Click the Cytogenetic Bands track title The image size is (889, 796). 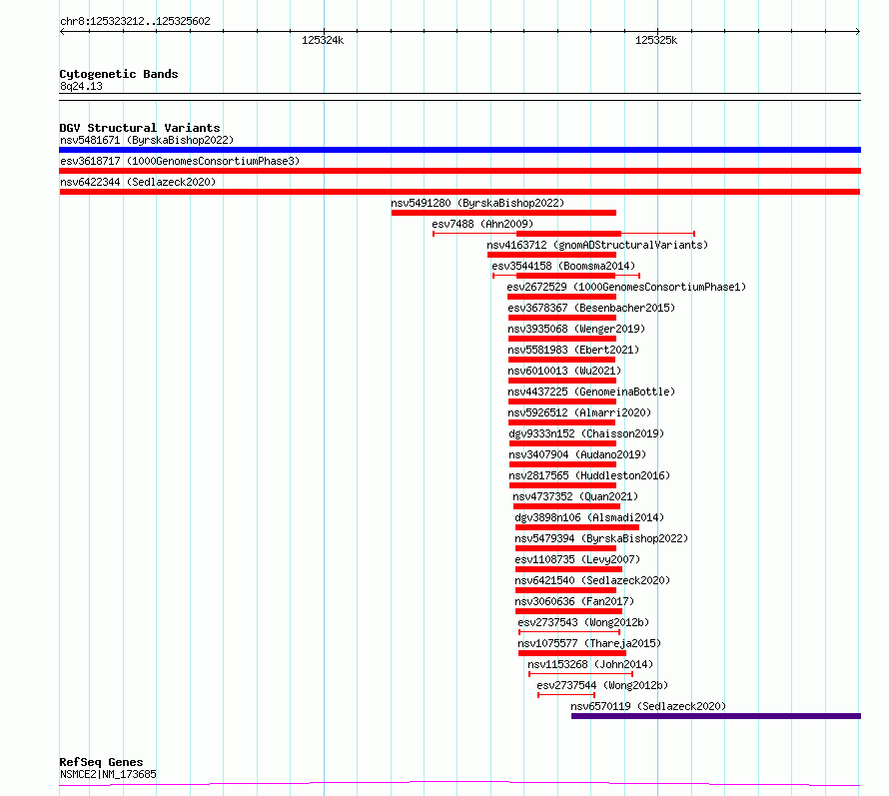coord(119,74)
